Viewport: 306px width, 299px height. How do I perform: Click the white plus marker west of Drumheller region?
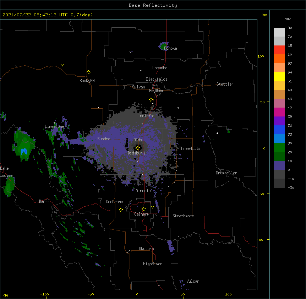pyautogui.click(x=217, y=133)
